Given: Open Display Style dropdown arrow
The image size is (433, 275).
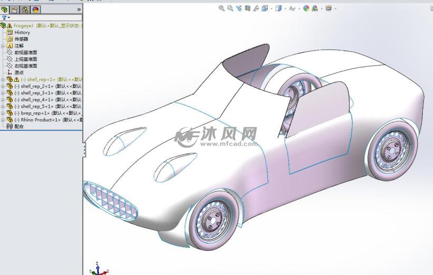Looking at the screenshot, I should (285, 8).
